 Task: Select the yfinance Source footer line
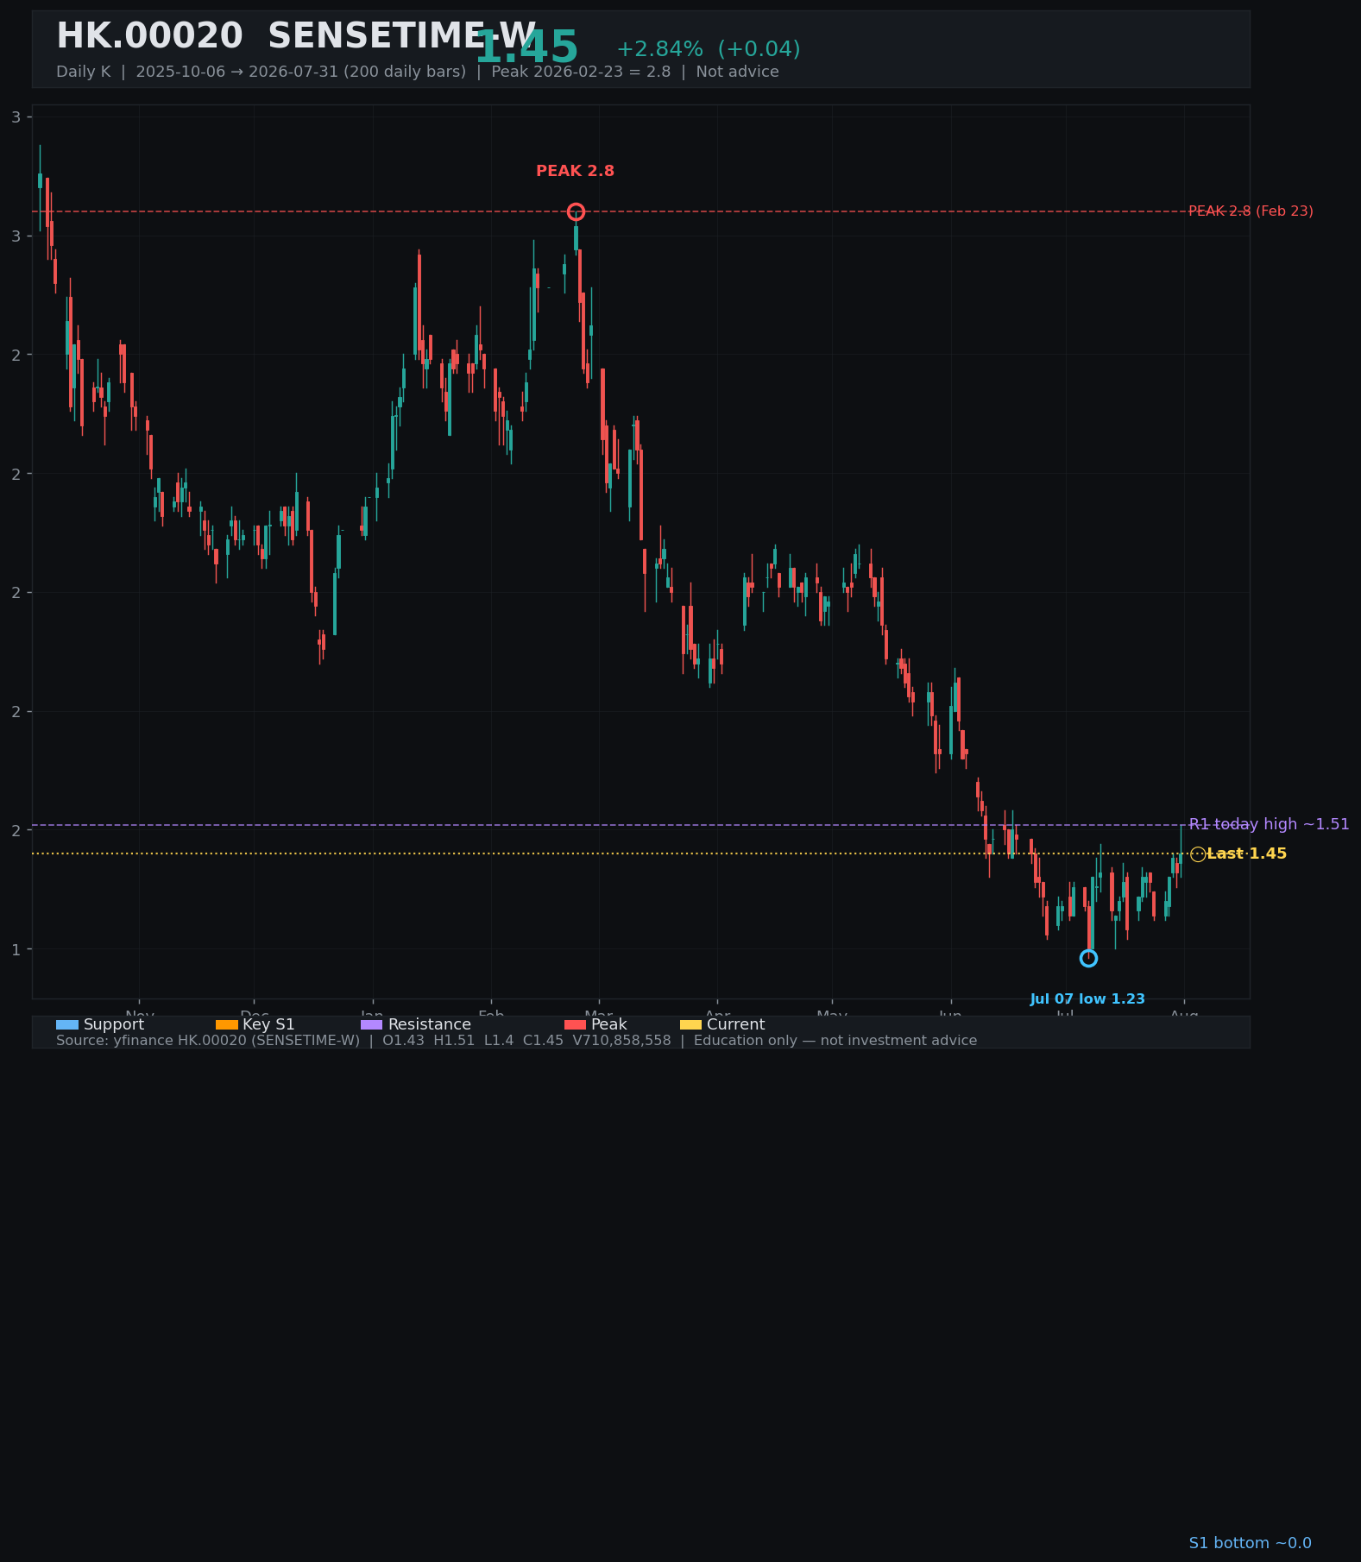[x=517, y=1041]
